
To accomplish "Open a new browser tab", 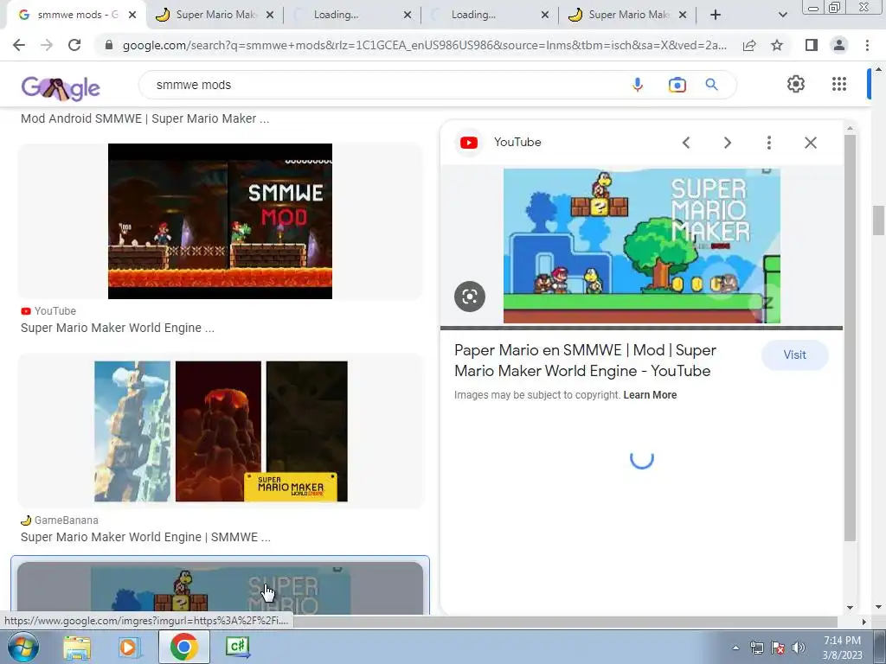I will [716, 15].
